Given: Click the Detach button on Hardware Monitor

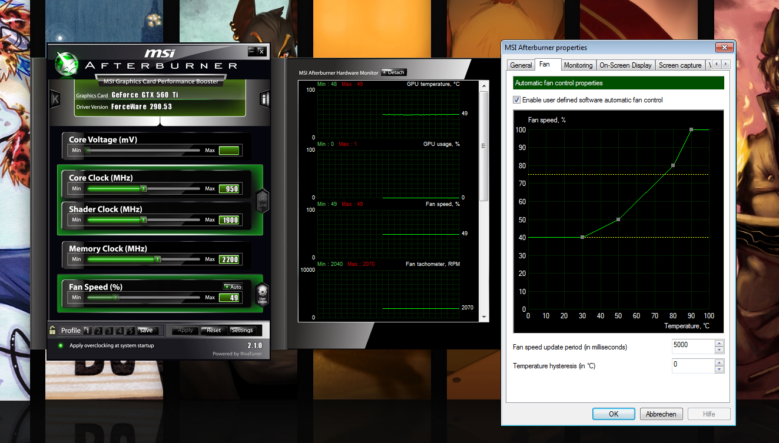Looking at the screenshot, I should (x=394, y=72).
